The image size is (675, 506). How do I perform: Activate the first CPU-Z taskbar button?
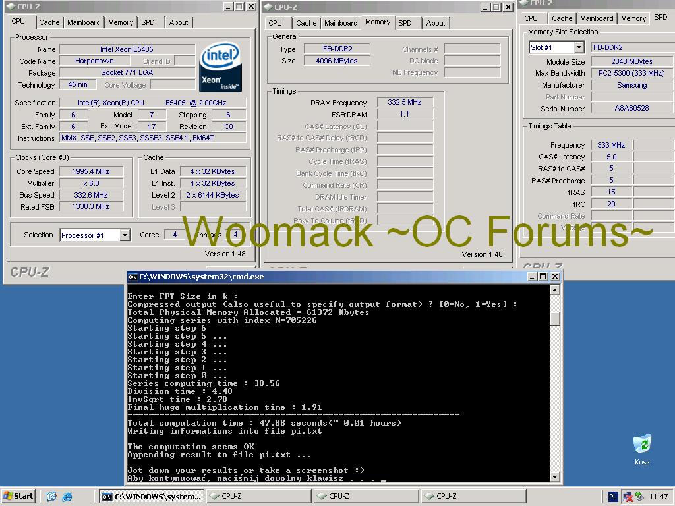click(259, 496)
